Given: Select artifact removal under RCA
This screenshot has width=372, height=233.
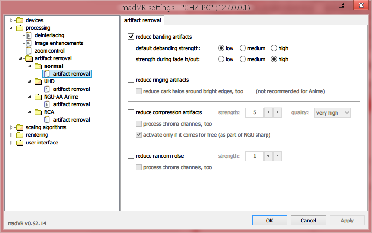Looking at the screenshot, I should [x=71, y=120].
